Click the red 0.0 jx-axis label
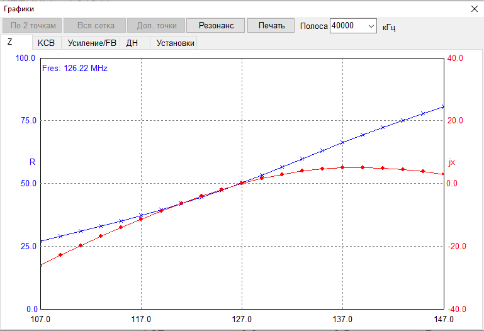Image resolution: width=484 pixels, height=331 pixels. 452,183
